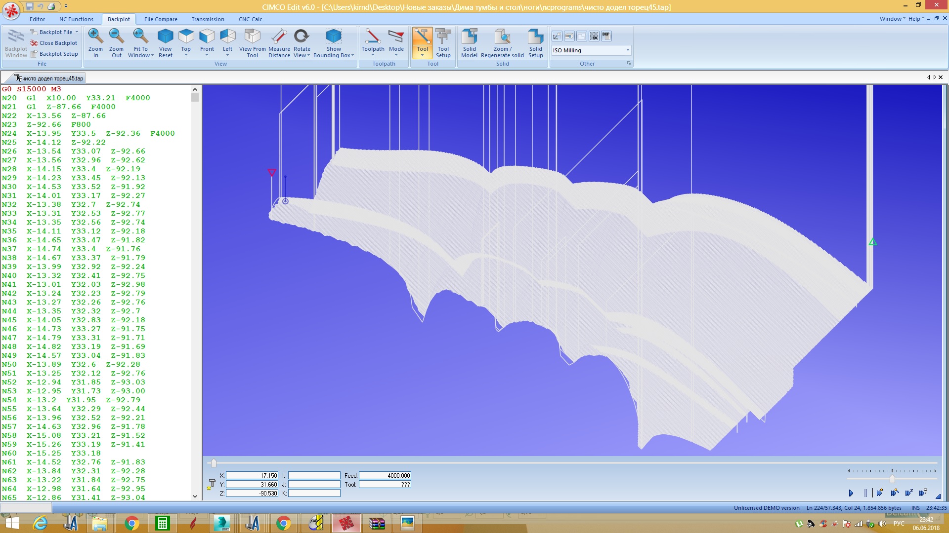Switch to the NC Functions tab
949x533 pixels.
76,19
